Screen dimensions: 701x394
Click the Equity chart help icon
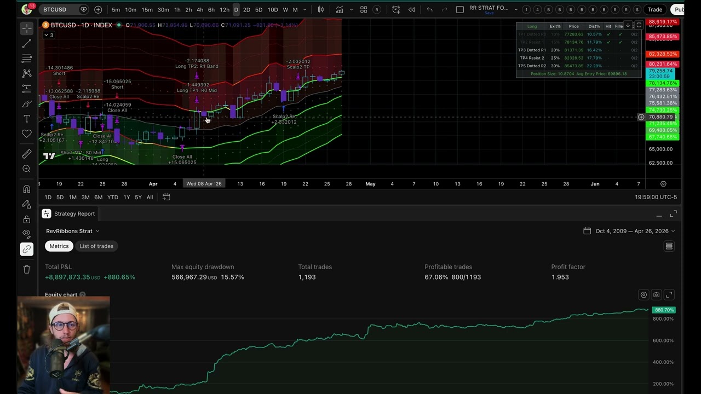pyautogui.click(x=83, y=295)
